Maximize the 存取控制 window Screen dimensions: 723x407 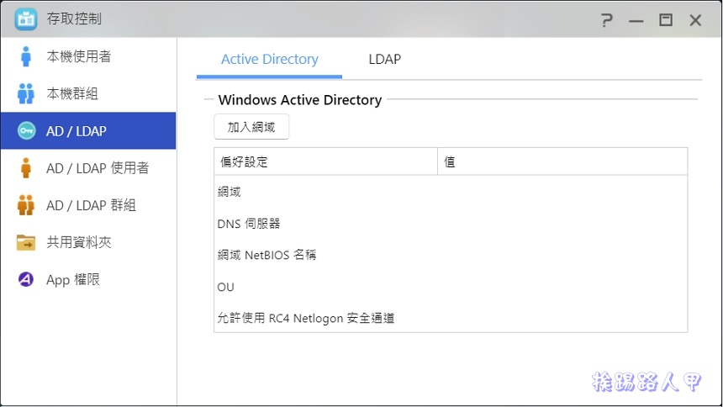pos(665,20)
